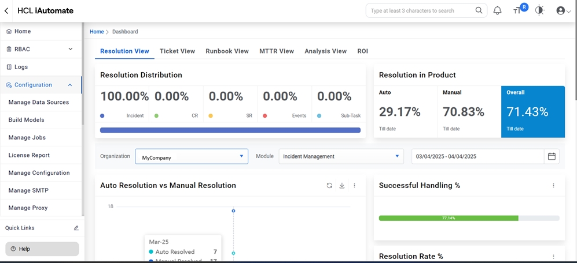Open Successful Handling % options menu
577x263 pixels.
(553, 186)
